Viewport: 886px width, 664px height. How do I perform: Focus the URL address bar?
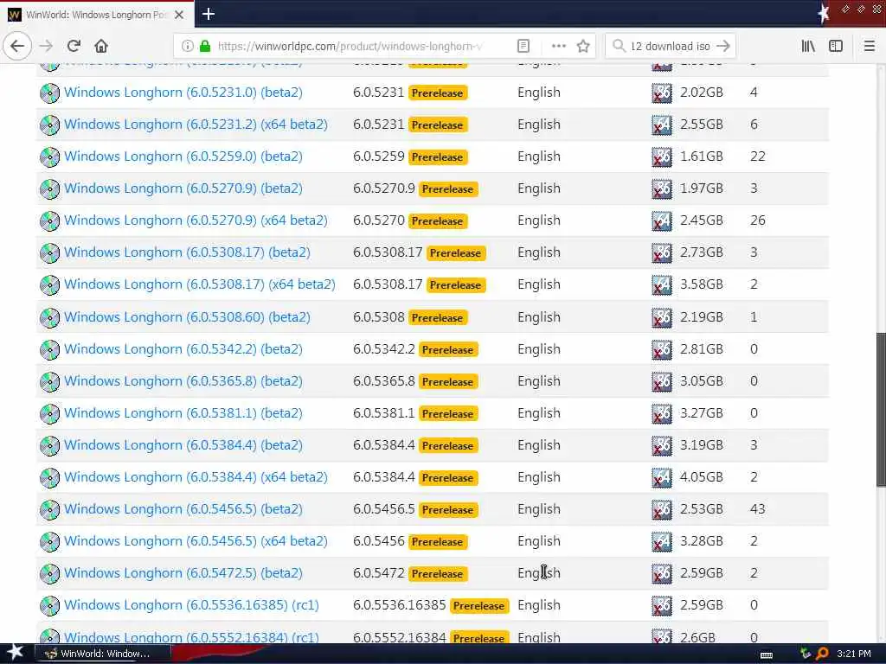(x=350, y=47)
